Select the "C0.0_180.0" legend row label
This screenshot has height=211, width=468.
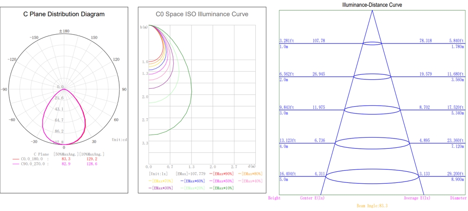(x=33, y=159)
